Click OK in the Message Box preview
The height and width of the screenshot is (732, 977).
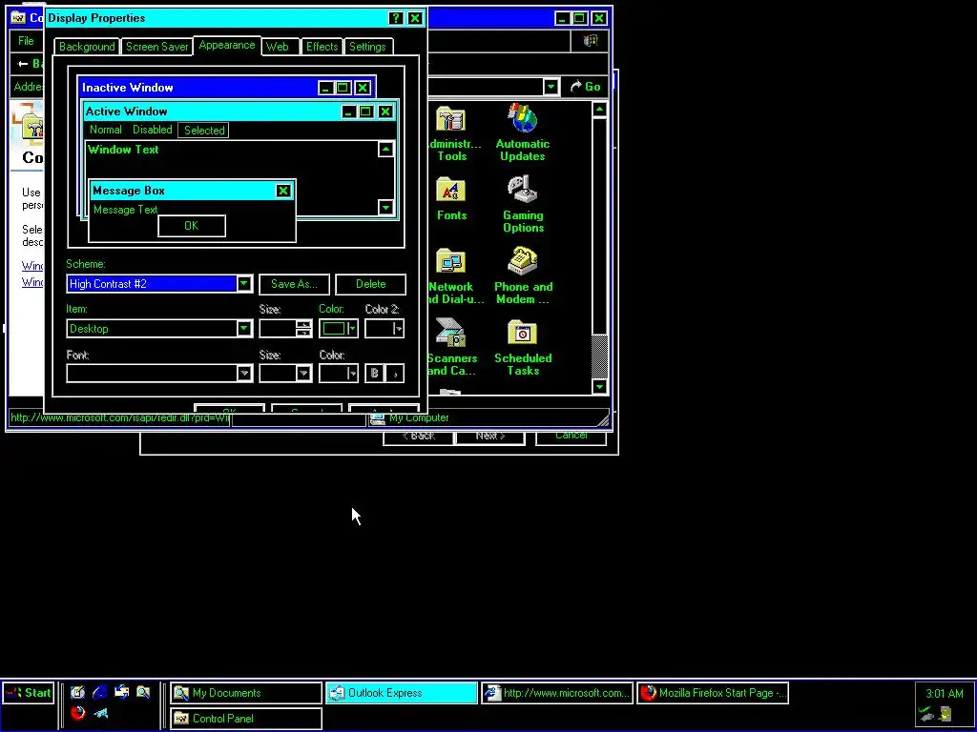(191, 226)
